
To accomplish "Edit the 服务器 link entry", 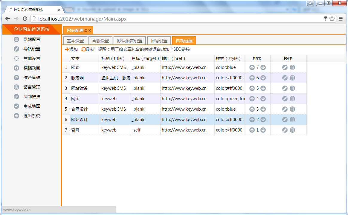I will (x=285, y=78).
